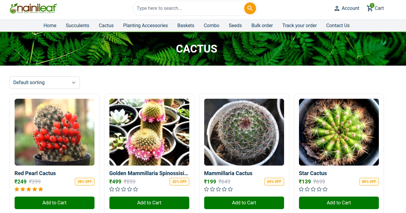This screenshot has height=213, width=406.
Task: Rate Star Cactus by clicking its first star
Action: coord(301,189)
